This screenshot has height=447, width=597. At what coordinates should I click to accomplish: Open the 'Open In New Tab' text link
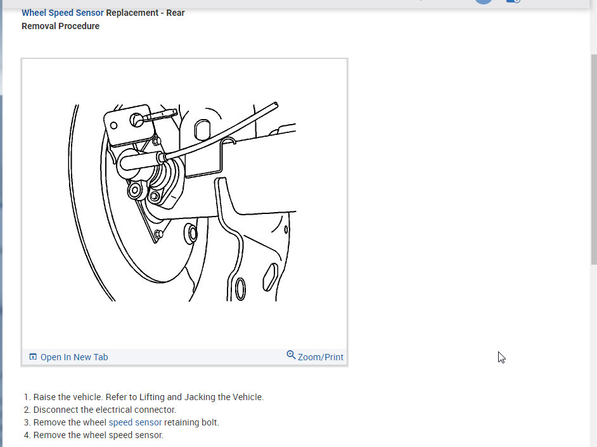pyautogui.click(x=74, y=357)
